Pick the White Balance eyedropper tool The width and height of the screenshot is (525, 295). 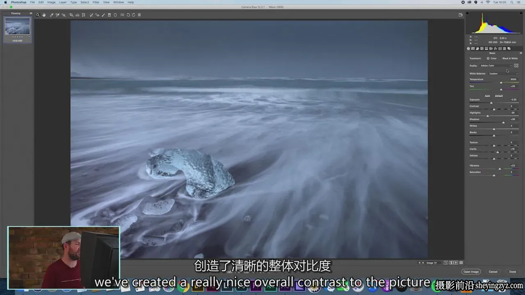click(51, 15)
